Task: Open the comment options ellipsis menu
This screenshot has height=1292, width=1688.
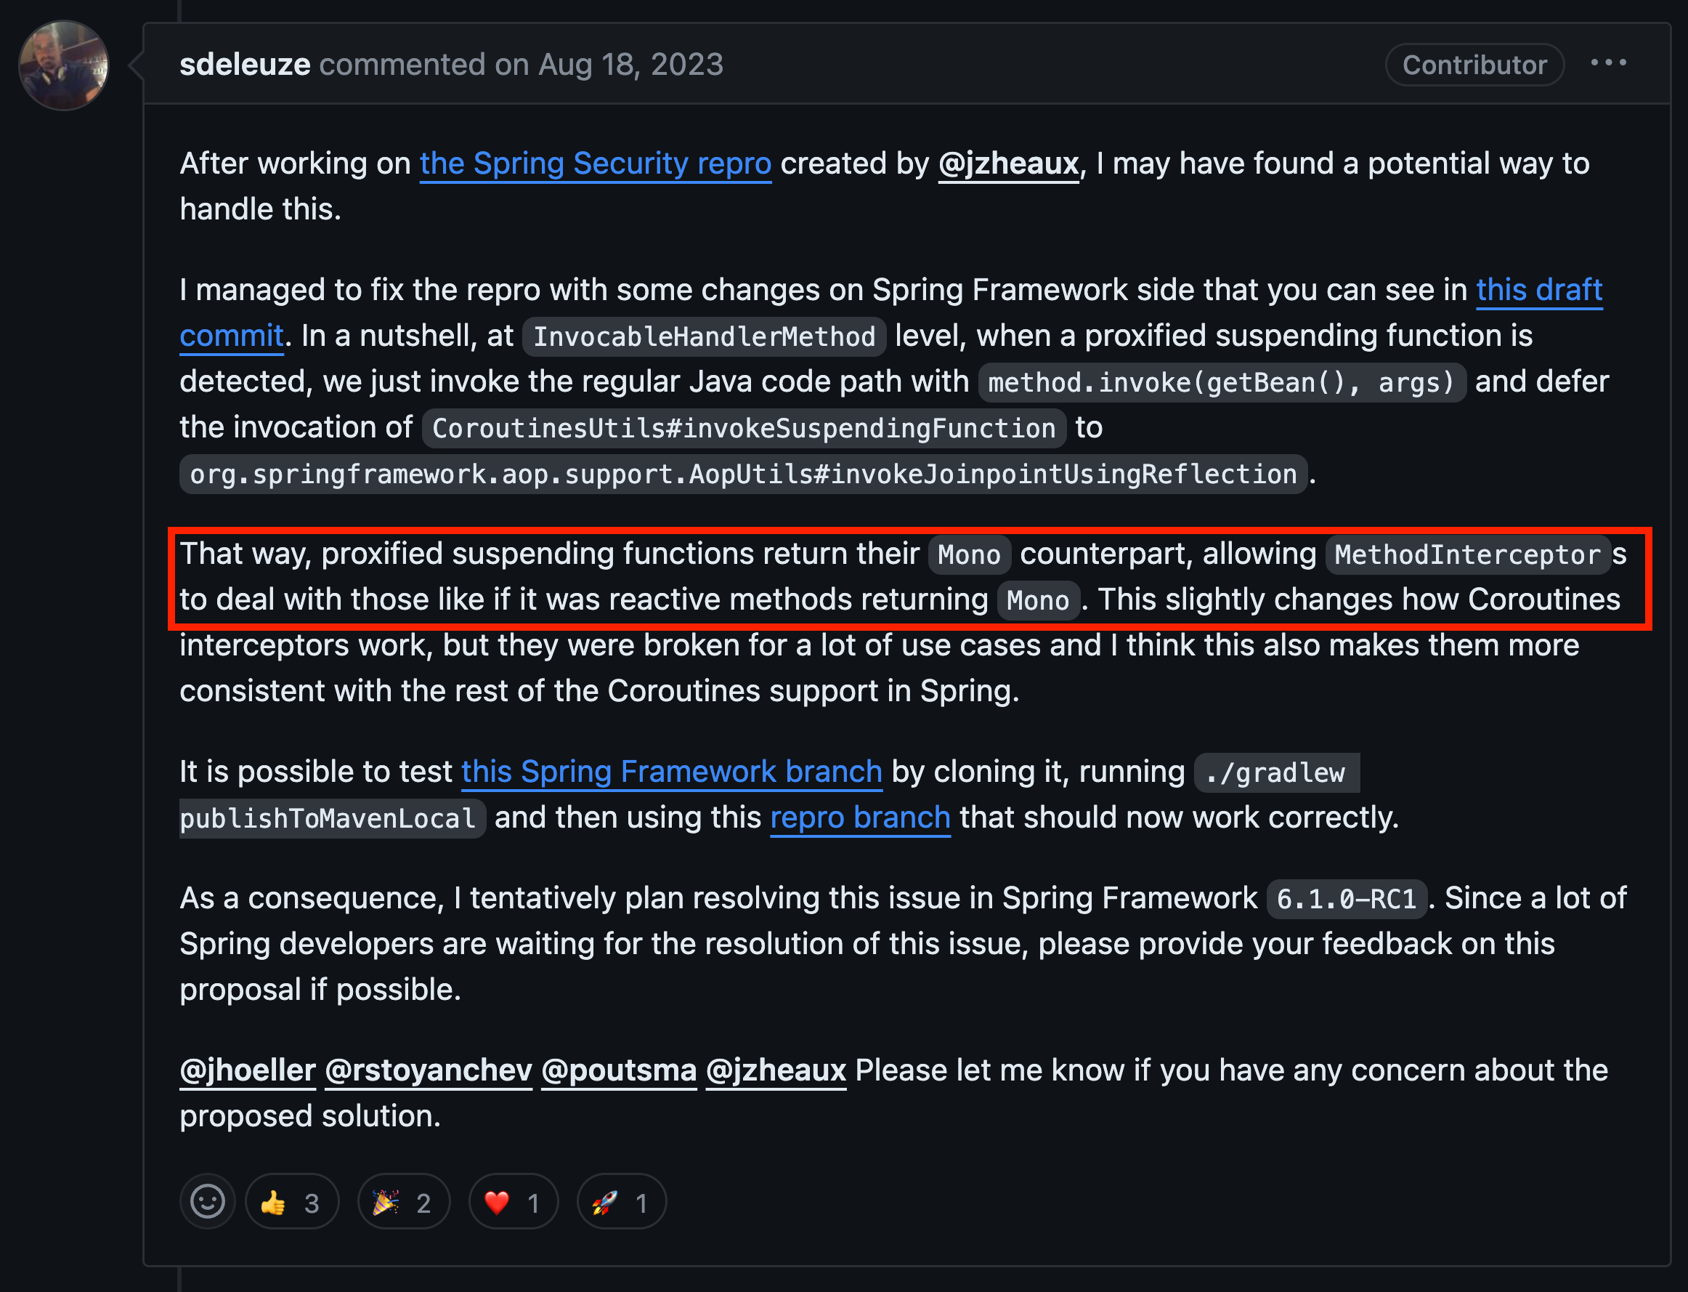Action: 1608,63
